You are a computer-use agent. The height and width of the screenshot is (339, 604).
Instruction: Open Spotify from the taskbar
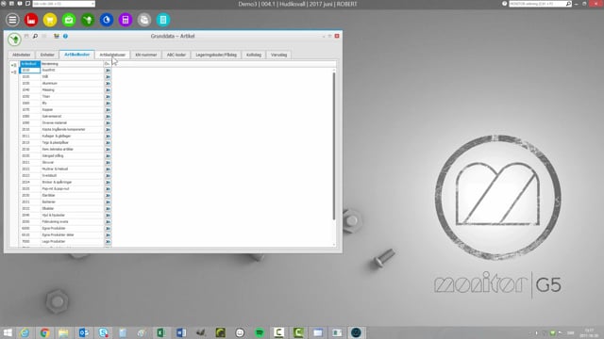point(260,332)
